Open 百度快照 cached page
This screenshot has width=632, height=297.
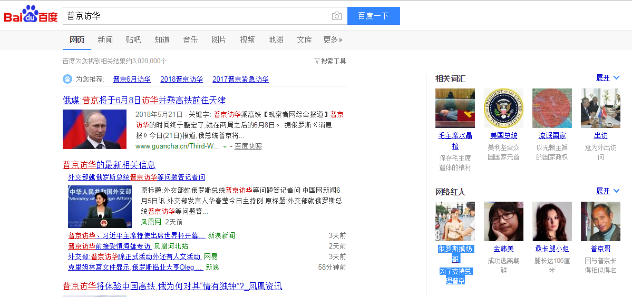pyautogui.click(x=248, y=146)
